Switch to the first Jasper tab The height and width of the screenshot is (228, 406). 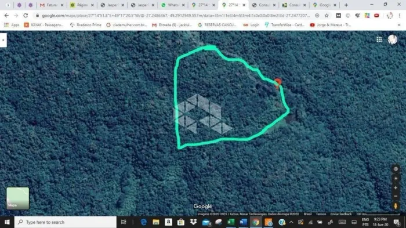point(112,5)
